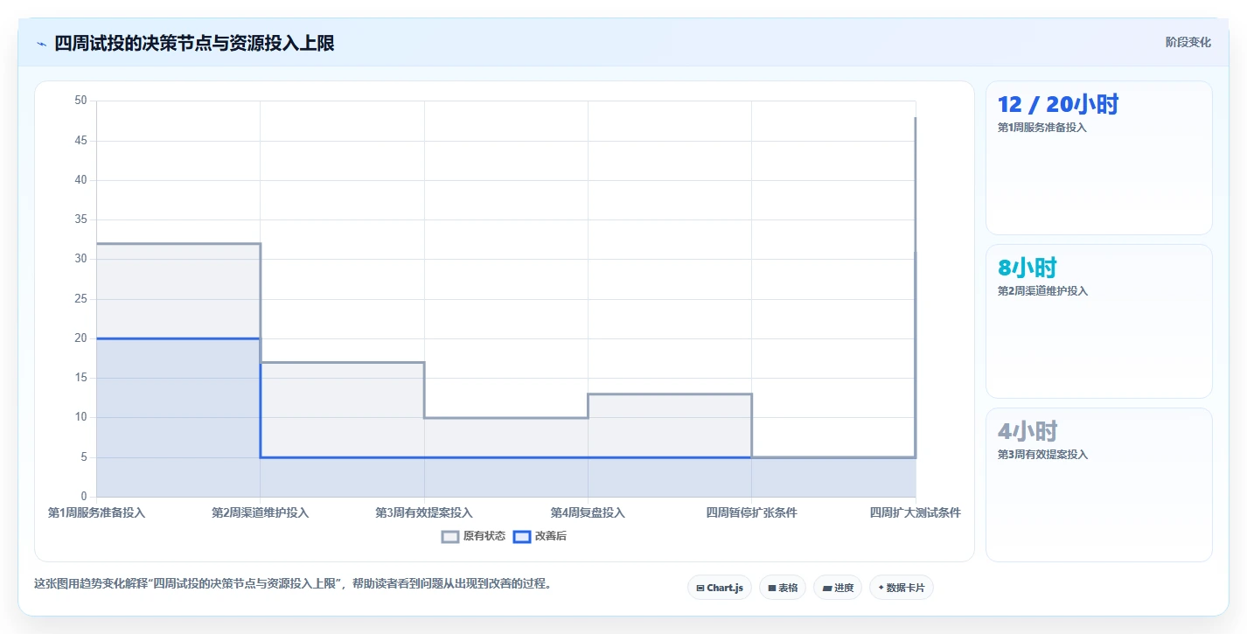Click the gray step line at value 32
This screenshot has height=634, width=1247.
tap(178, 244)
